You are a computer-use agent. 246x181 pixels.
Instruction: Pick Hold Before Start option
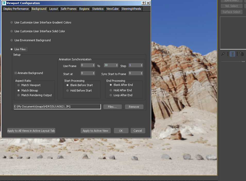point(79,90)
